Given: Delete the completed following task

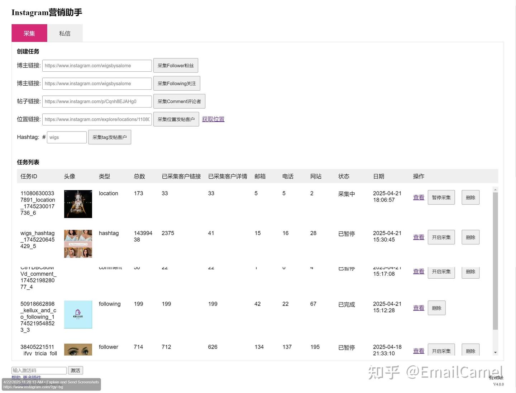Looking at the screenshot, I should pyautogui.click(x=436, y=308).
